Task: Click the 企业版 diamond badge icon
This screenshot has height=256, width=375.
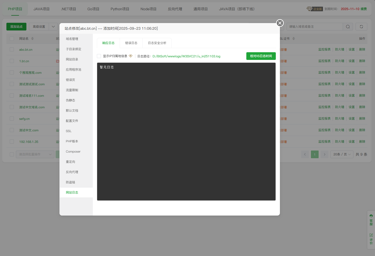Action: click(x=309, y=9)
